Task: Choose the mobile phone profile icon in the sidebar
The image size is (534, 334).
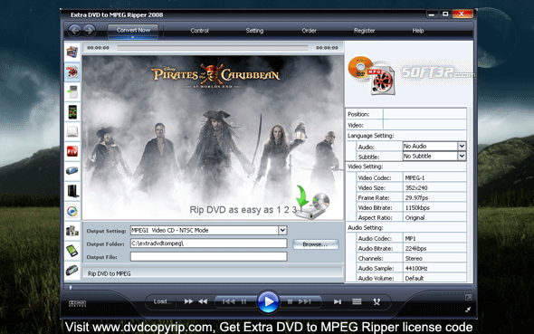Action: [72, 111]
